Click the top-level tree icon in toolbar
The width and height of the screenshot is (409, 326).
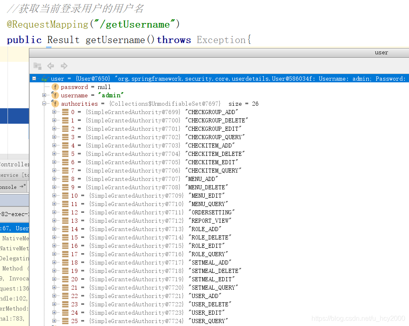(38, 66)
